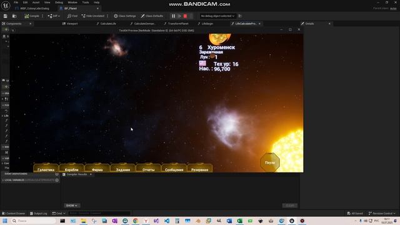This screenshot has height=225, width=400.
Task: Click the Отчеты game menu button
Action: tap(149, 168)
